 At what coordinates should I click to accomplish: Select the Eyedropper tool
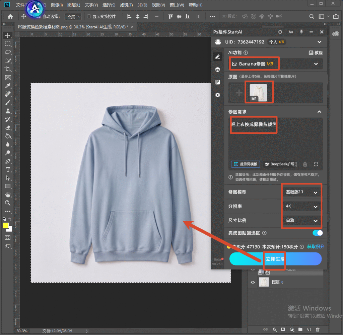click(x=8, y=86)
